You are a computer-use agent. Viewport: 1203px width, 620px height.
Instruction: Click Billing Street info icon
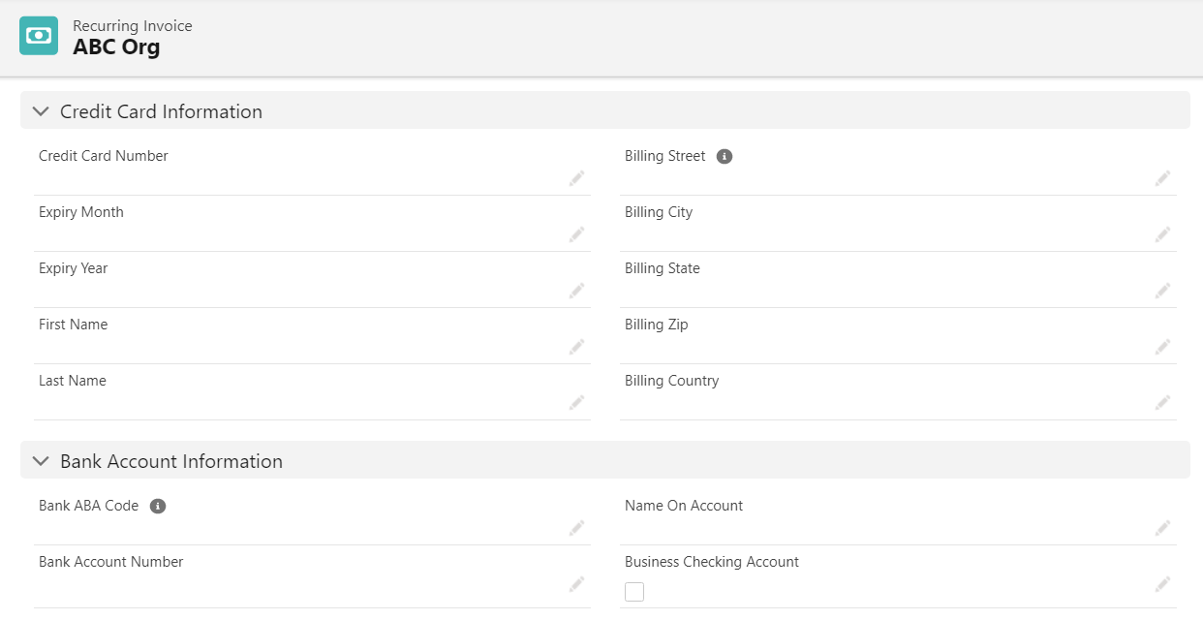click(725, 156)
